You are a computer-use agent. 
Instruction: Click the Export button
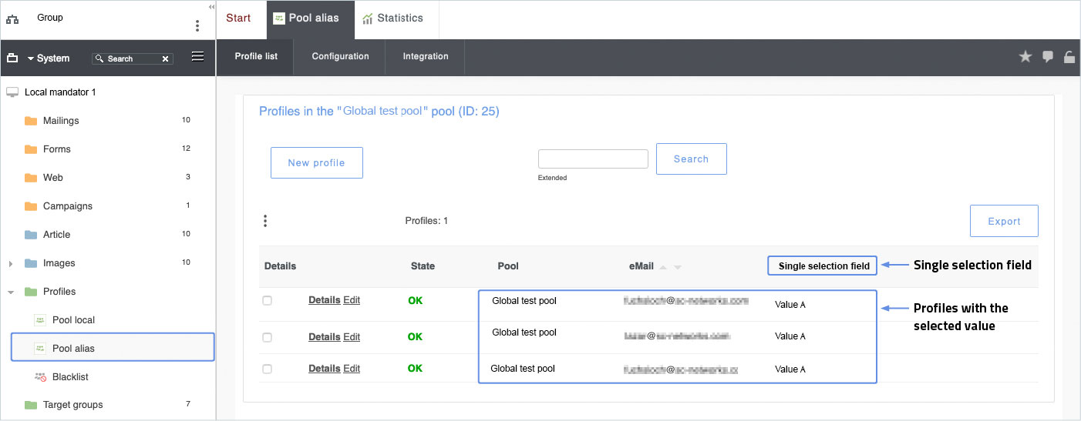pyautogui.click(x=1004, y=221)
